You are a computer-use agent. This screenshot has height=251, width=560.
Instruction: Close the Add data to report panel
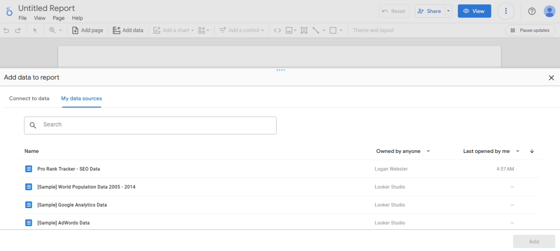pyautogui.click(x=551, y=78)
